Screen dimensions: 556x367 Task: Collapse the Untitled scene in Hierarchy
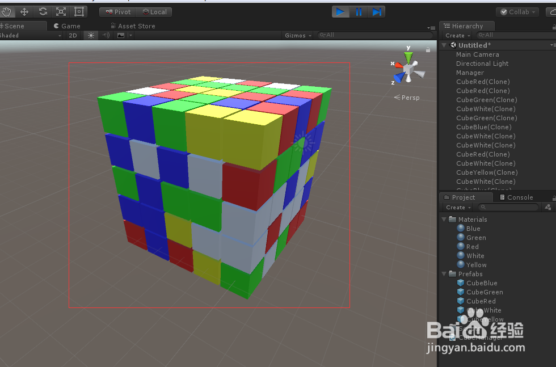[x=444, y=45]
